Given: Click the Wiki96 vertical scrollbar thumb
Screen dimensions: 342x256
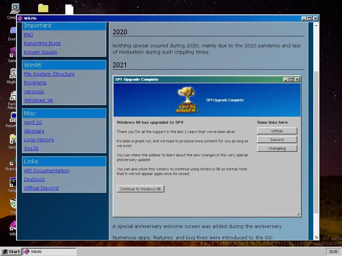Looking at the screenshot, I should [316, 142].
